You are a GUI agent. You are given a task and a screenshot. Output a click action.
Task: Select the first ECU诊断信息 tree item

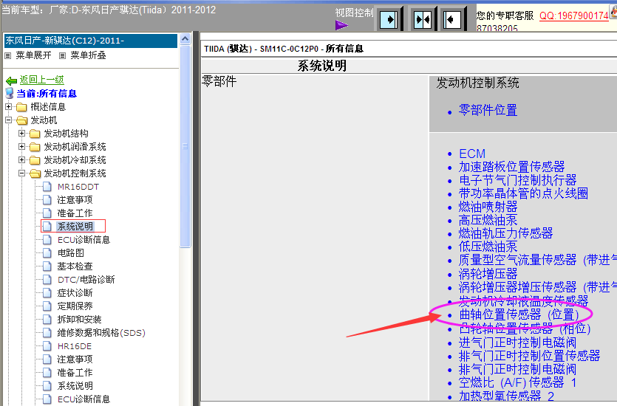83,240
